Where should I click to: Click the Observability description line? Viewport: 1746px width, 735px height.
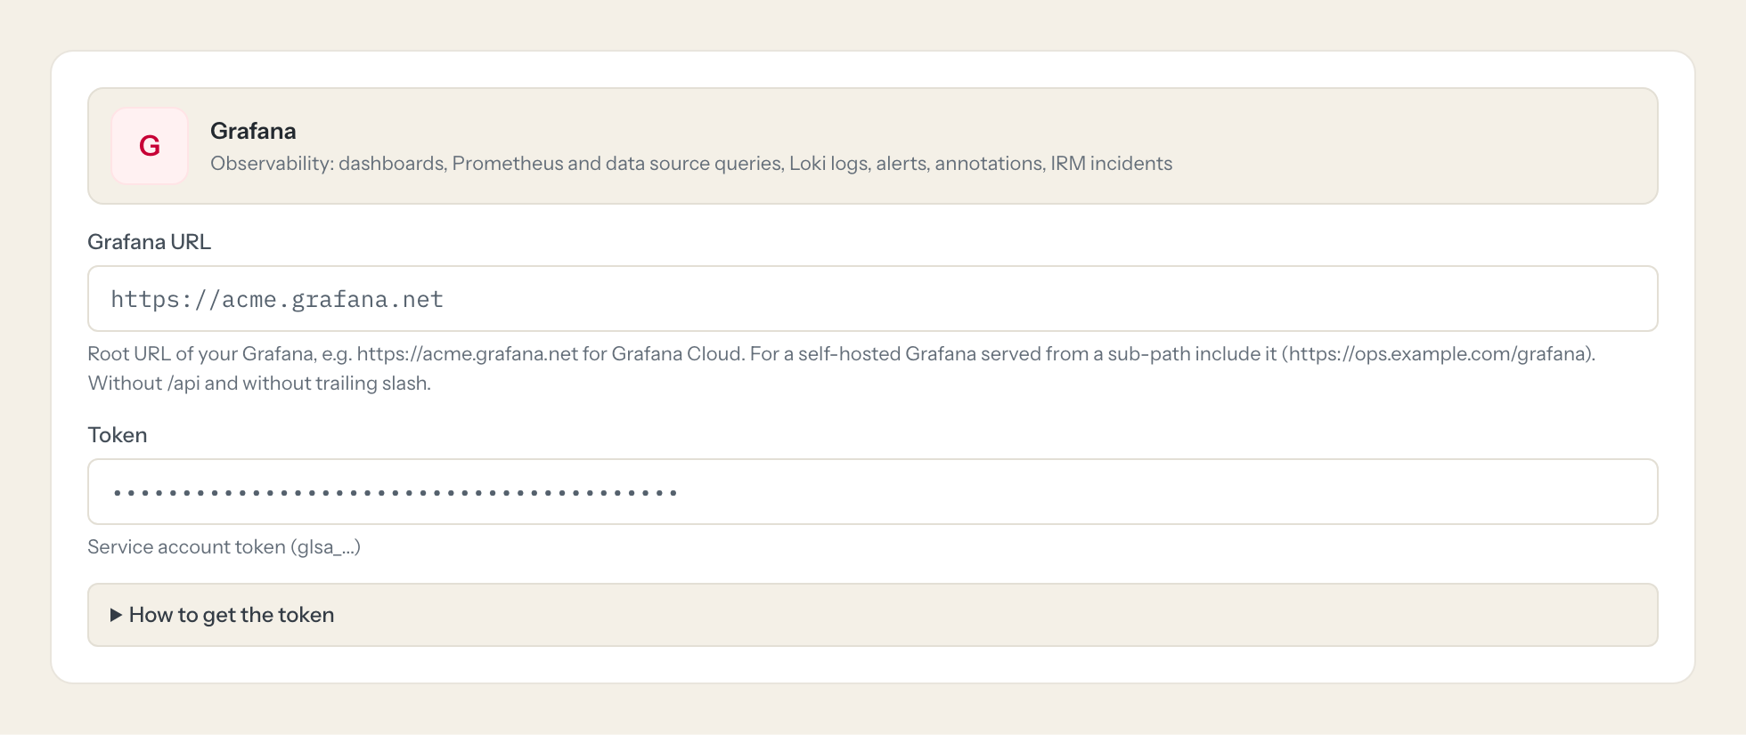[691, 164]
